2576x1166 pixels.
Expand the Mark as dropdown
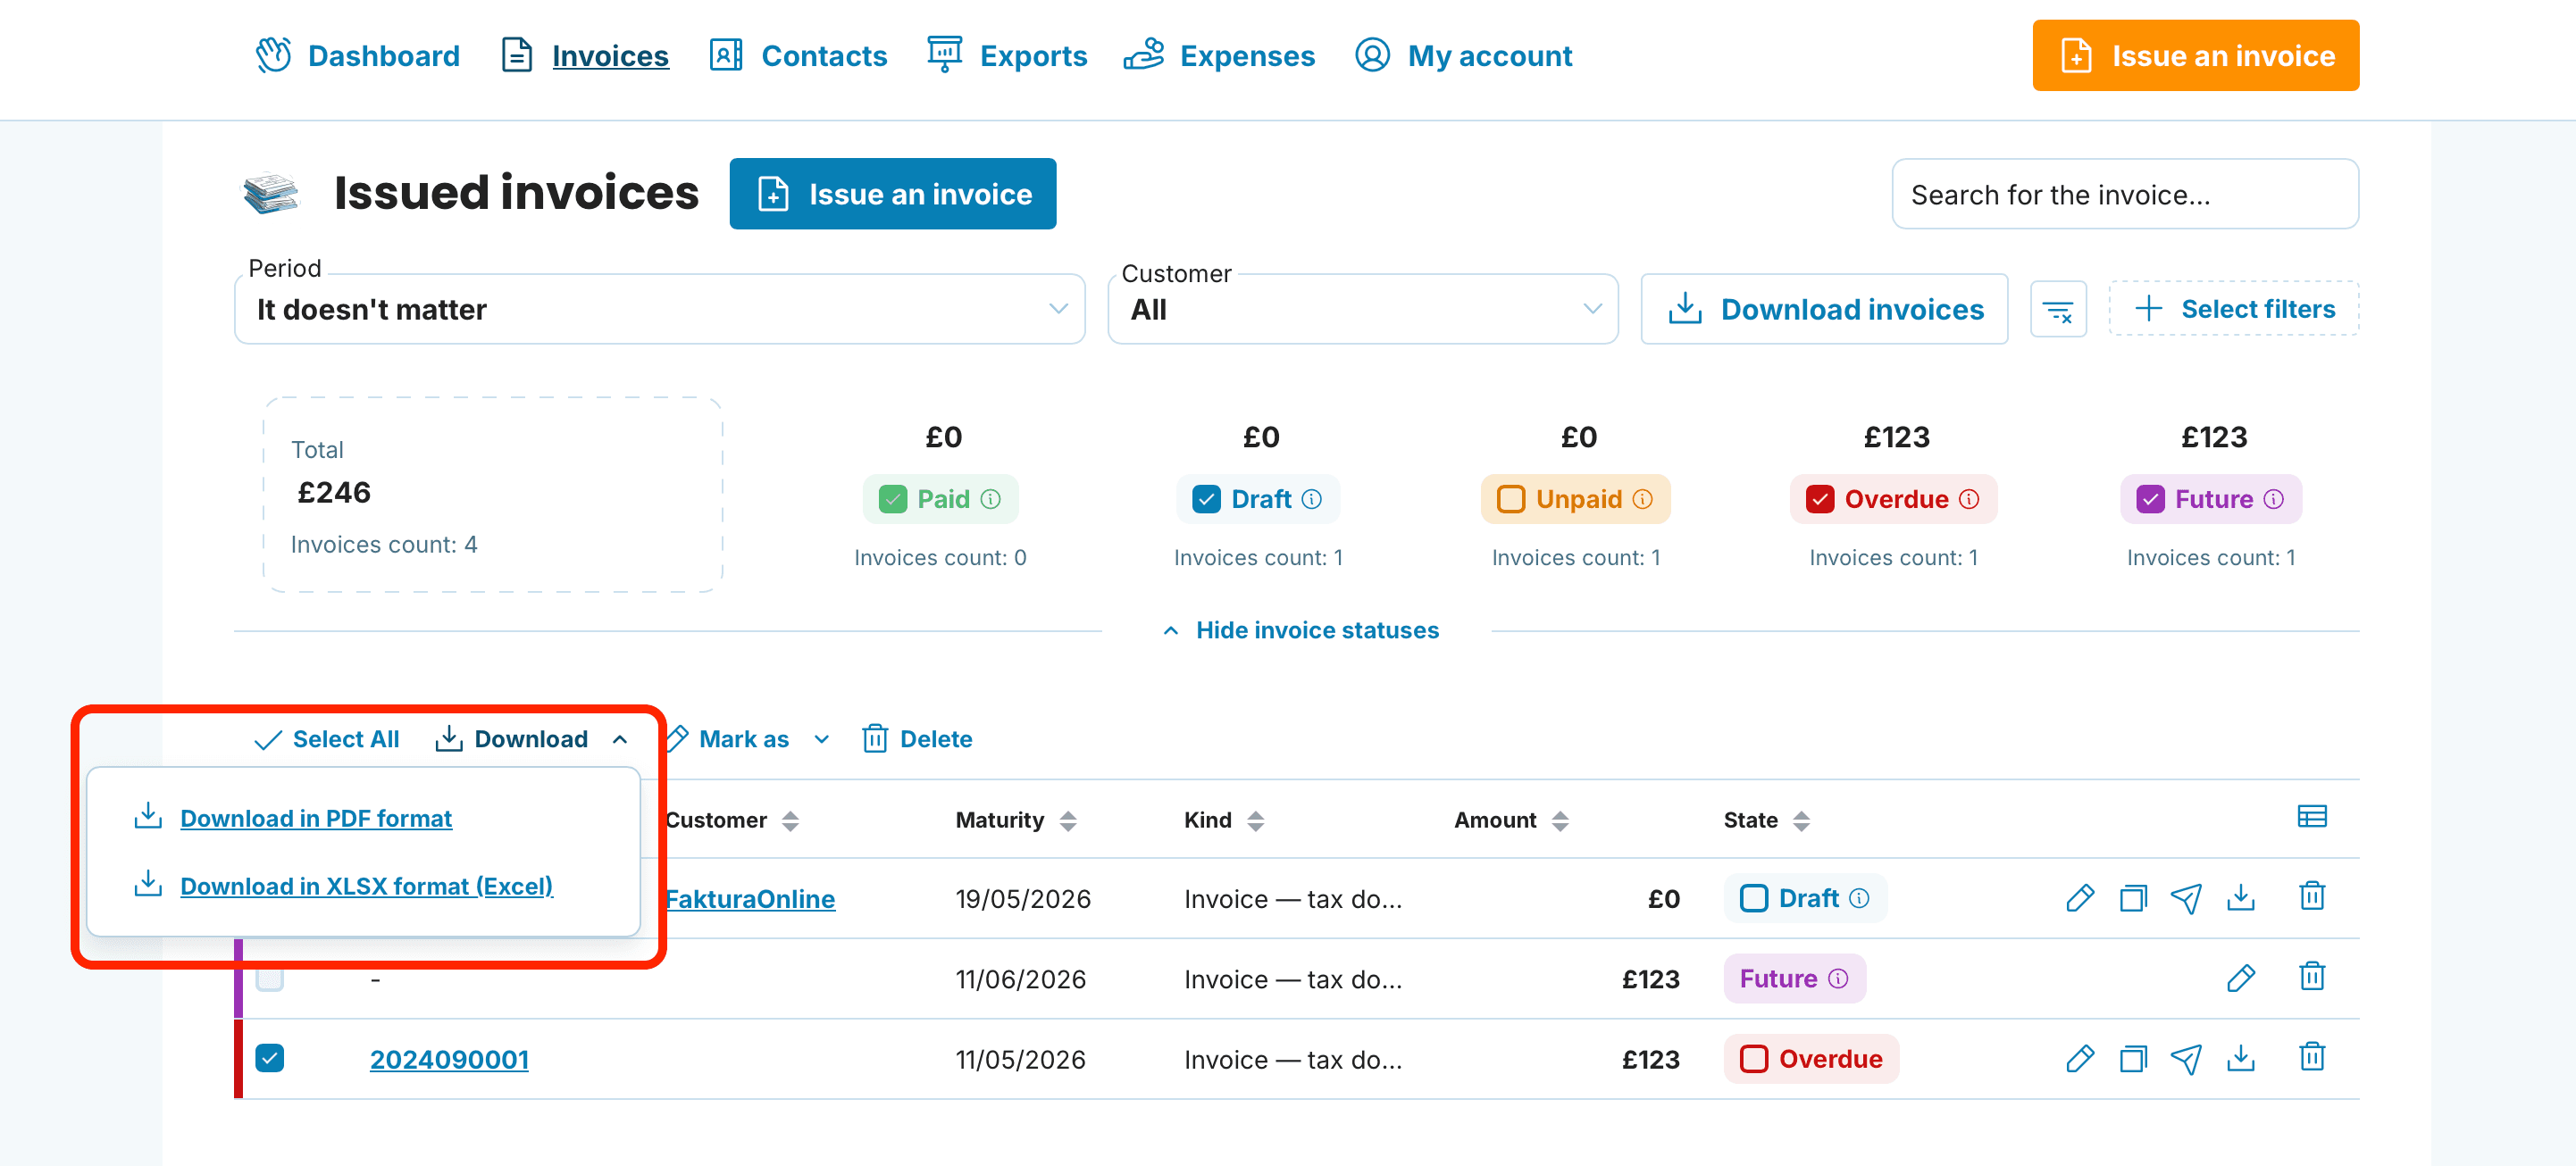click(748, 739)
